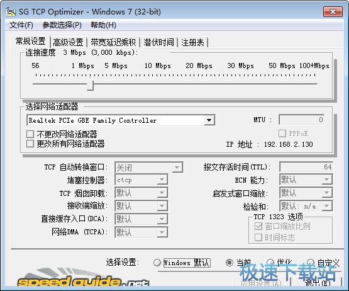
Task: Close the SG TCP Optimizer window
Action: click(x=333, y=11)
